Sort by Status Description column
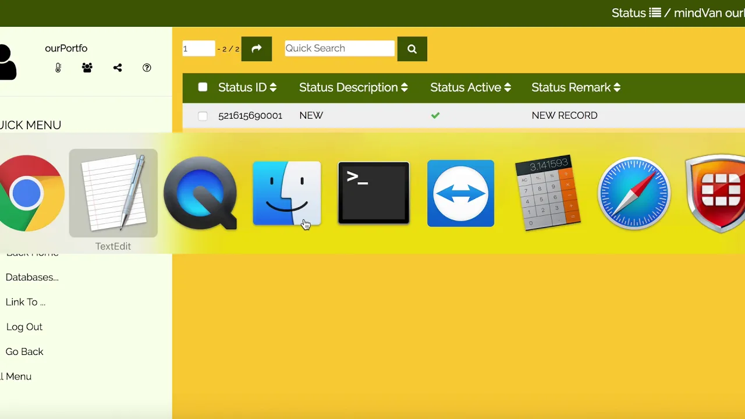745x419 pixels. click(353, 87)
